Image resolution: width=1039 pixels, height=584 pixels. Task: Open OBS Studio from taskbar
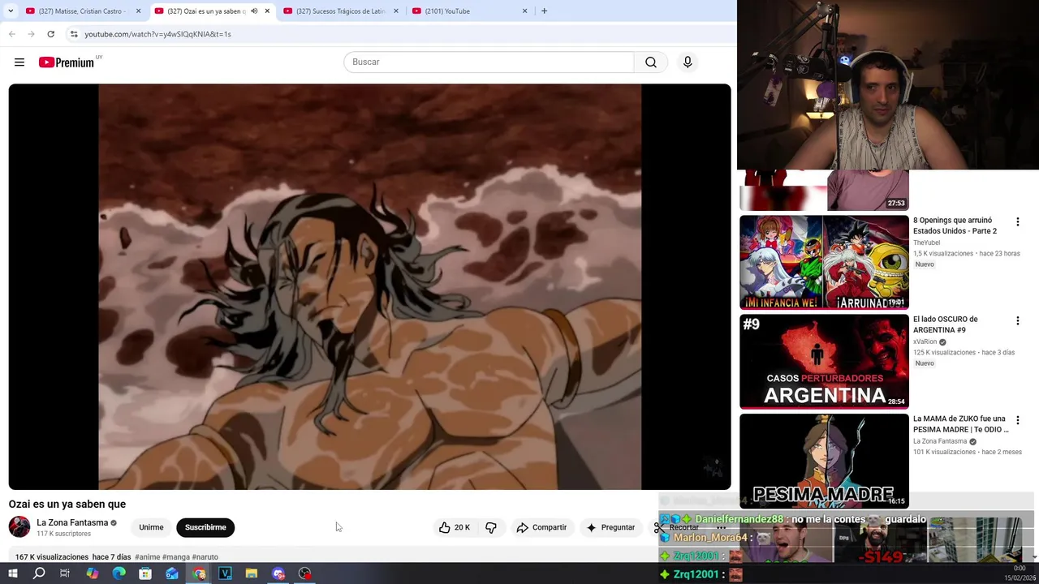[305, 573]
